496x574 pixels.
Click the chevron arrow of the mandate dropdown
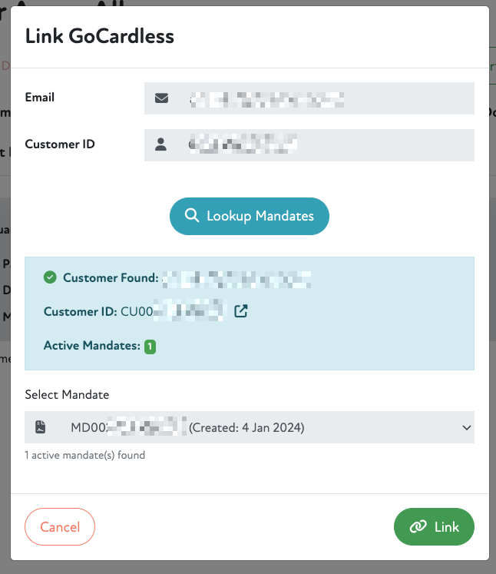point(465,427)
